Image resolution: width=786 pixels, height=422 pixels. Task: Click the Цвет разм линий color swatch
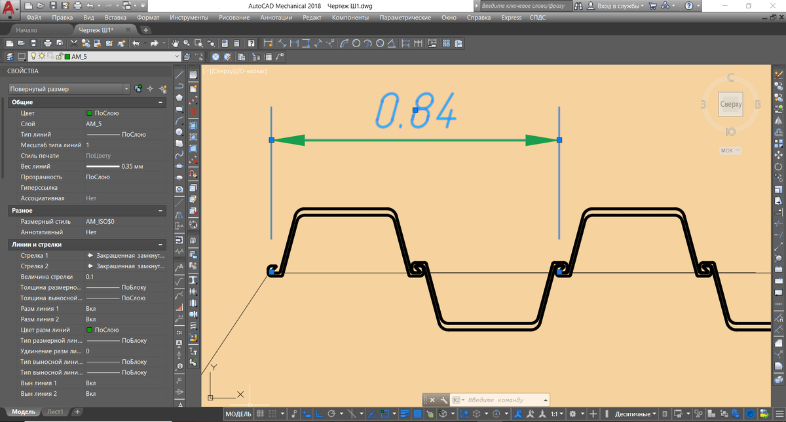[89, 330]
